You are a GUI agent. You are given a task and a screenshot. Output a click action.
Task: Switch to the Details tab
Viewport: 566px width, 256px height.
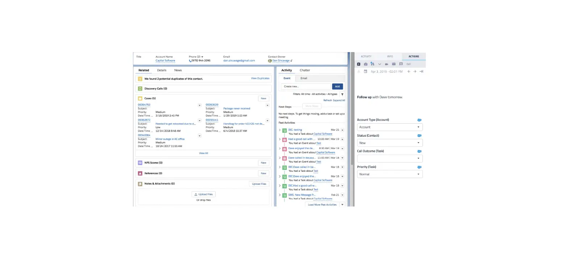click(x=162, y=70)
